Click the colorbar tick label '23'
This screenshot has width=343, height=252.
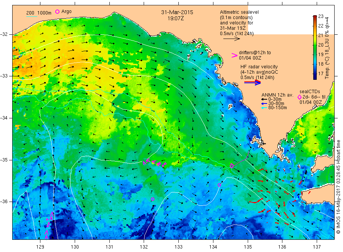321,16
